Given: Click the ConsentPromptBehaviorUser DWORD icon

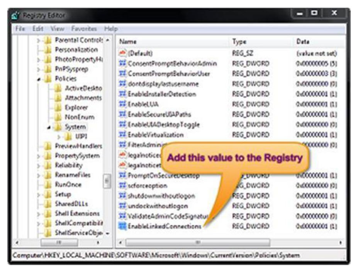Looking at the screenshot, I should [122, 73].
